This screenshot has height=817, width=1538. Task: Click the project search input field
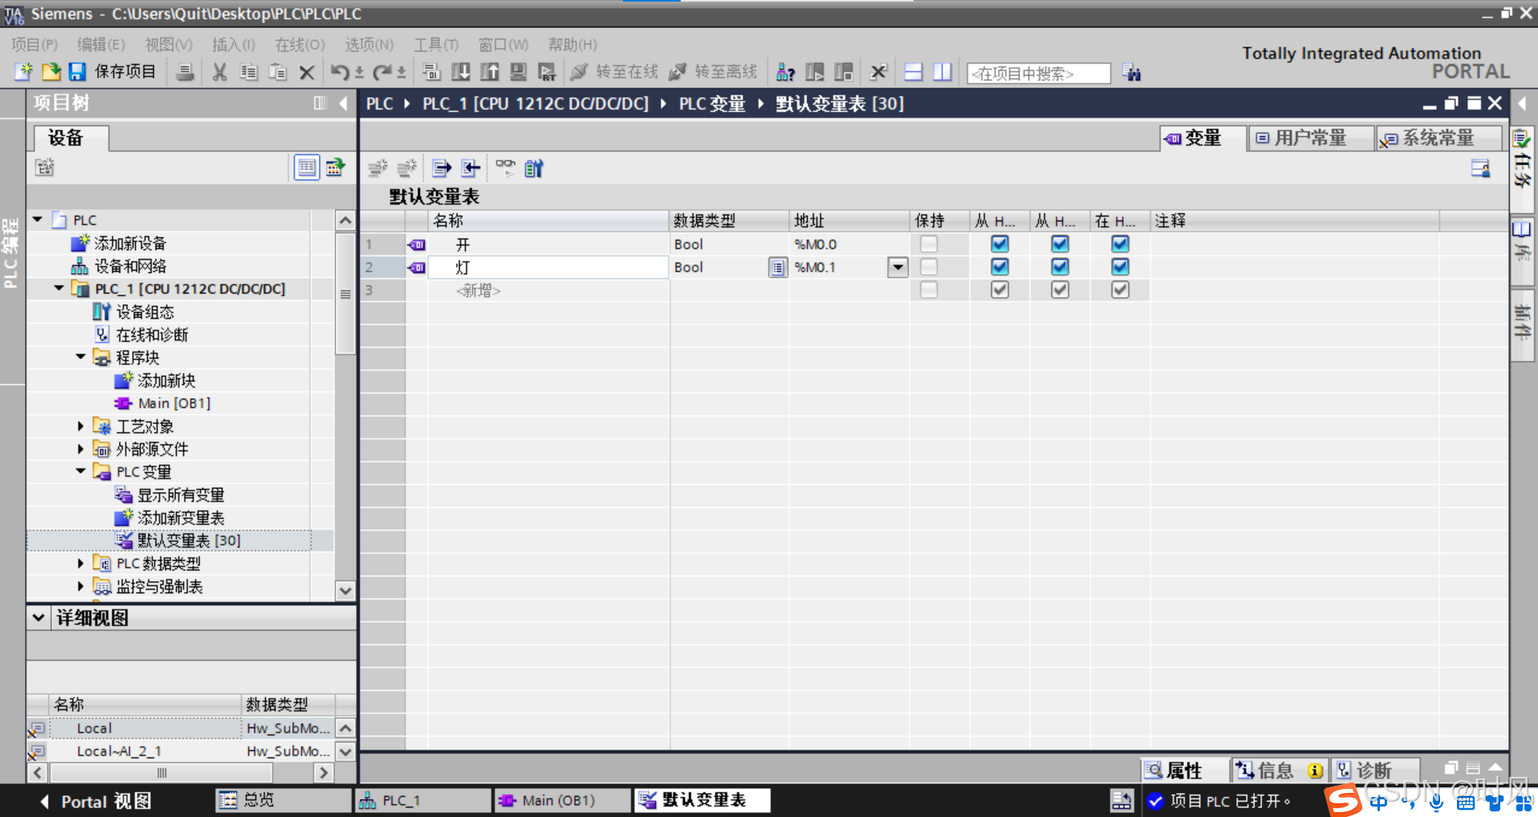[1039, 73]
